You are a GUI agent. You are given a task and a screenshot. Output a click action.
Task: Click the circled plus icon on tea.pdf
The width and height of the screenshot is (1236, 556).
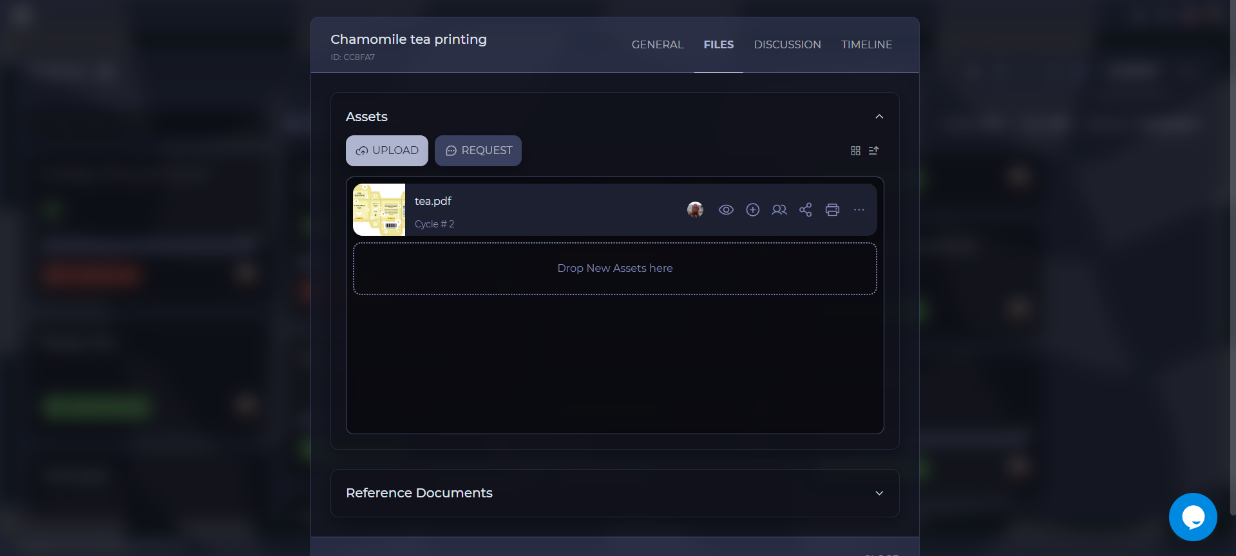point(752,210)
